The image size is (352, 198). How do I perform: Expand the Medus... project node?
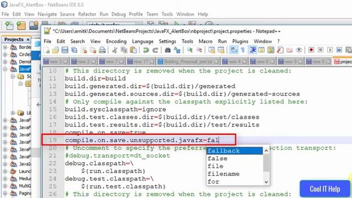[x=5, y=179]
